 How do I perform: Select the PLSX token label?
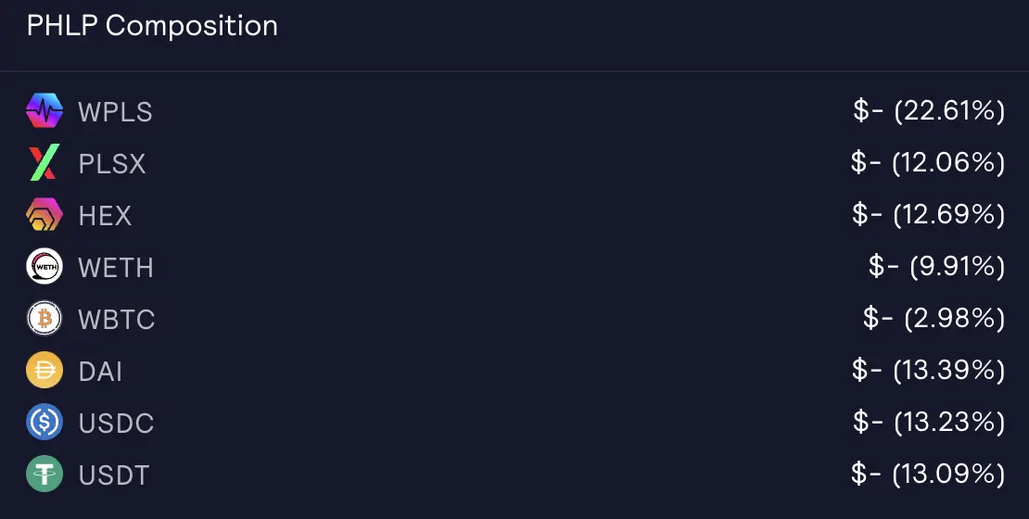tap(112, 164)
